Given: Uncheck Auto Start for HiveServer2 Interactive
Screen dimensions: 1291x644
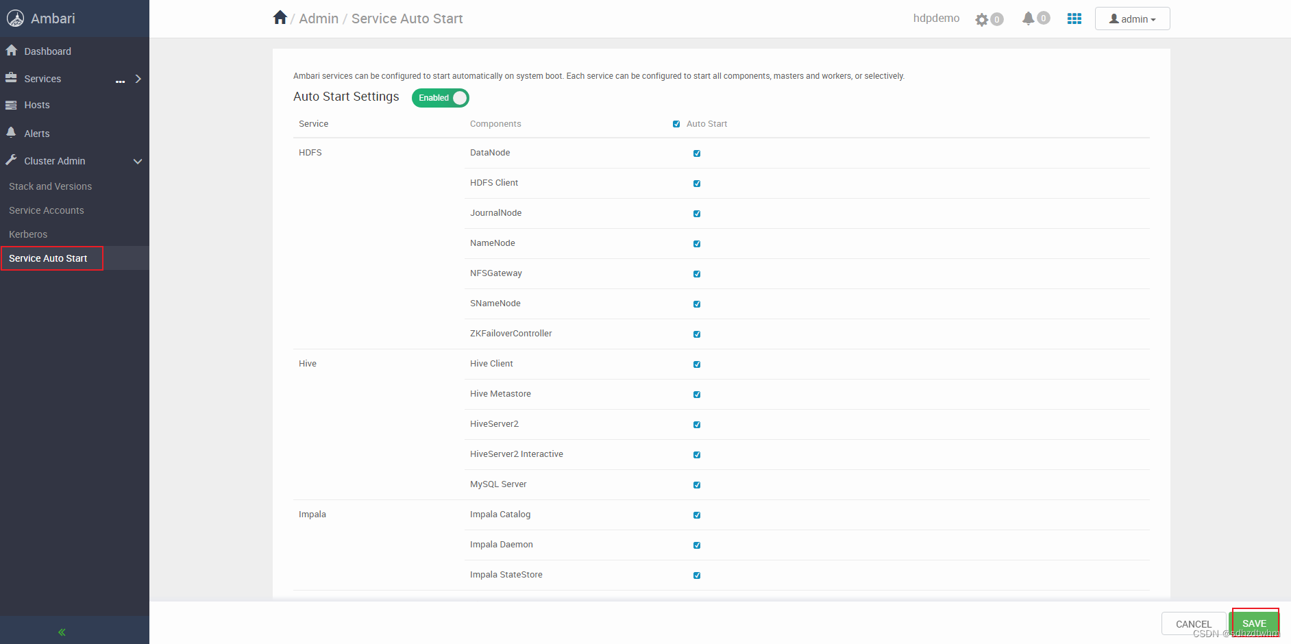Looking at the screenshot, I should [x=697, y=455].
